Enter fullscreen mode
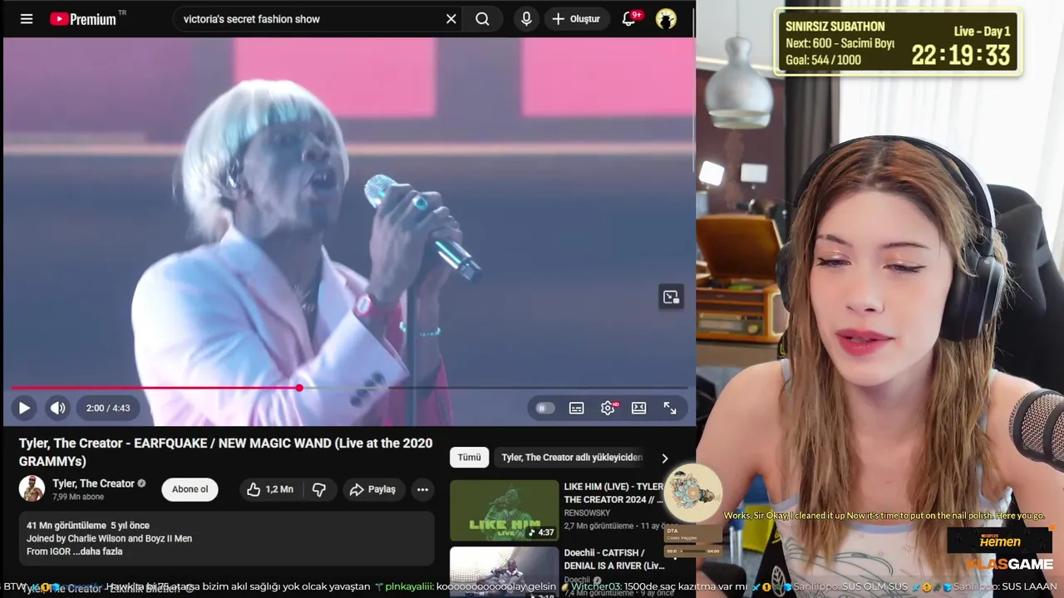The height and width of the screenshot is (598, 1064). [x=670, y=408]
